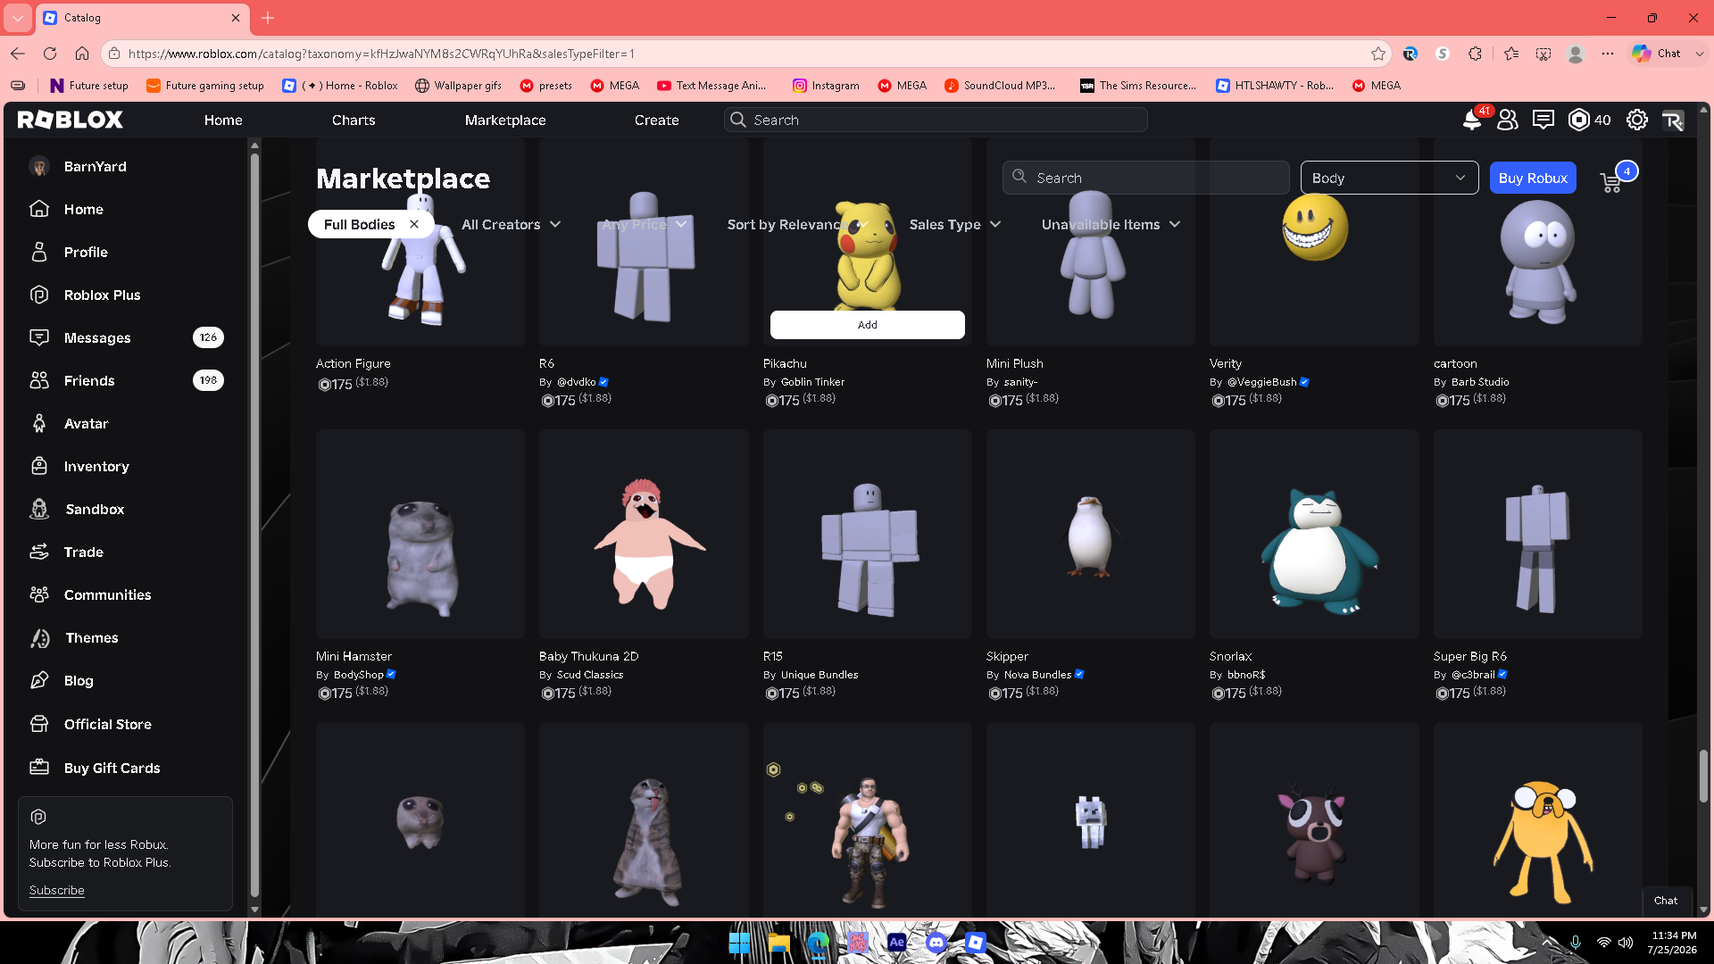Open the Charts tab
The image size is (1714, 964).
[x=354, y=120]
